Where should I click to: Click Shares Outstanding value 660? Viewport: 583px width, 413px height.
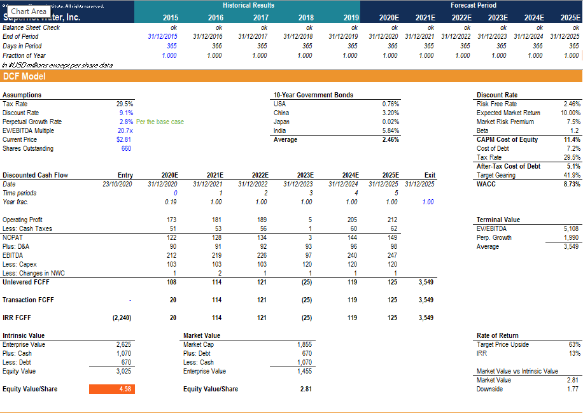pos(126,149)
